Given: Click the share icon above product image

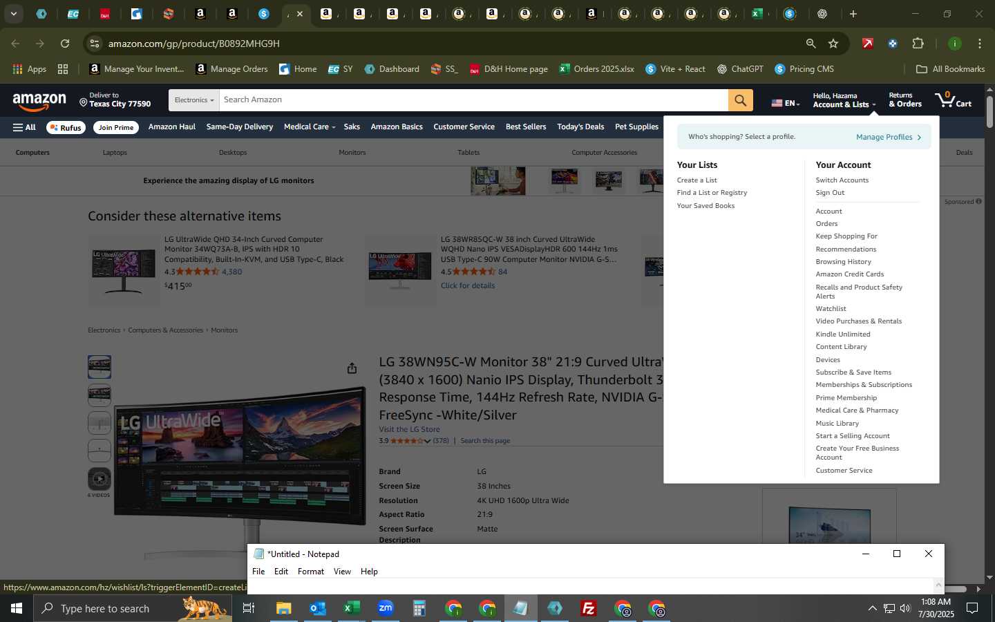Looking at the screenshot, I should pos(352,368).
